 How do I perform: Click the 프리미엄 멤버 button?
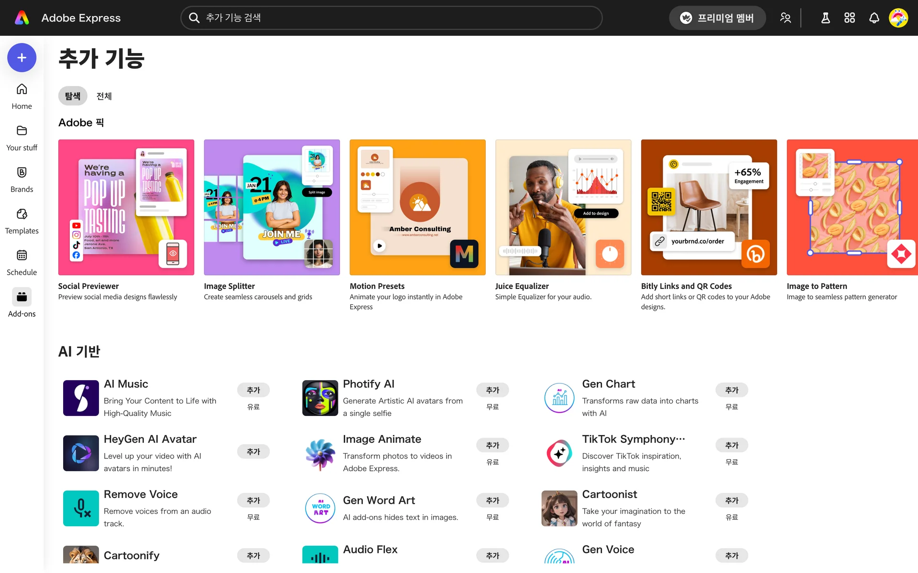(x=717, y=18)
